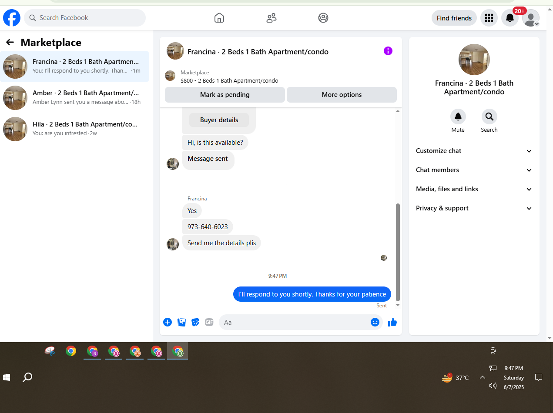
Task: Open the weather 37°C widget
Action: pos(456,378)
